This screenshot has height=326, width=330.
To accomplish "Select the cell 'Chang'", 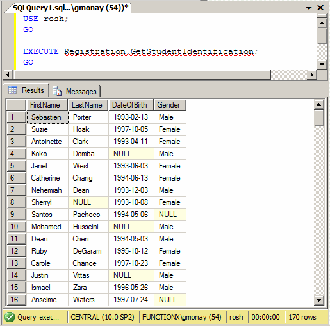I will (88, 178).
